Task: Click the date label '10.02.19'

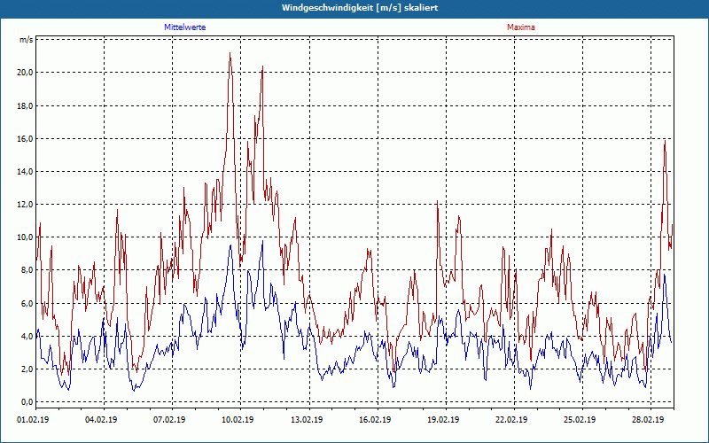Action: 238,419
